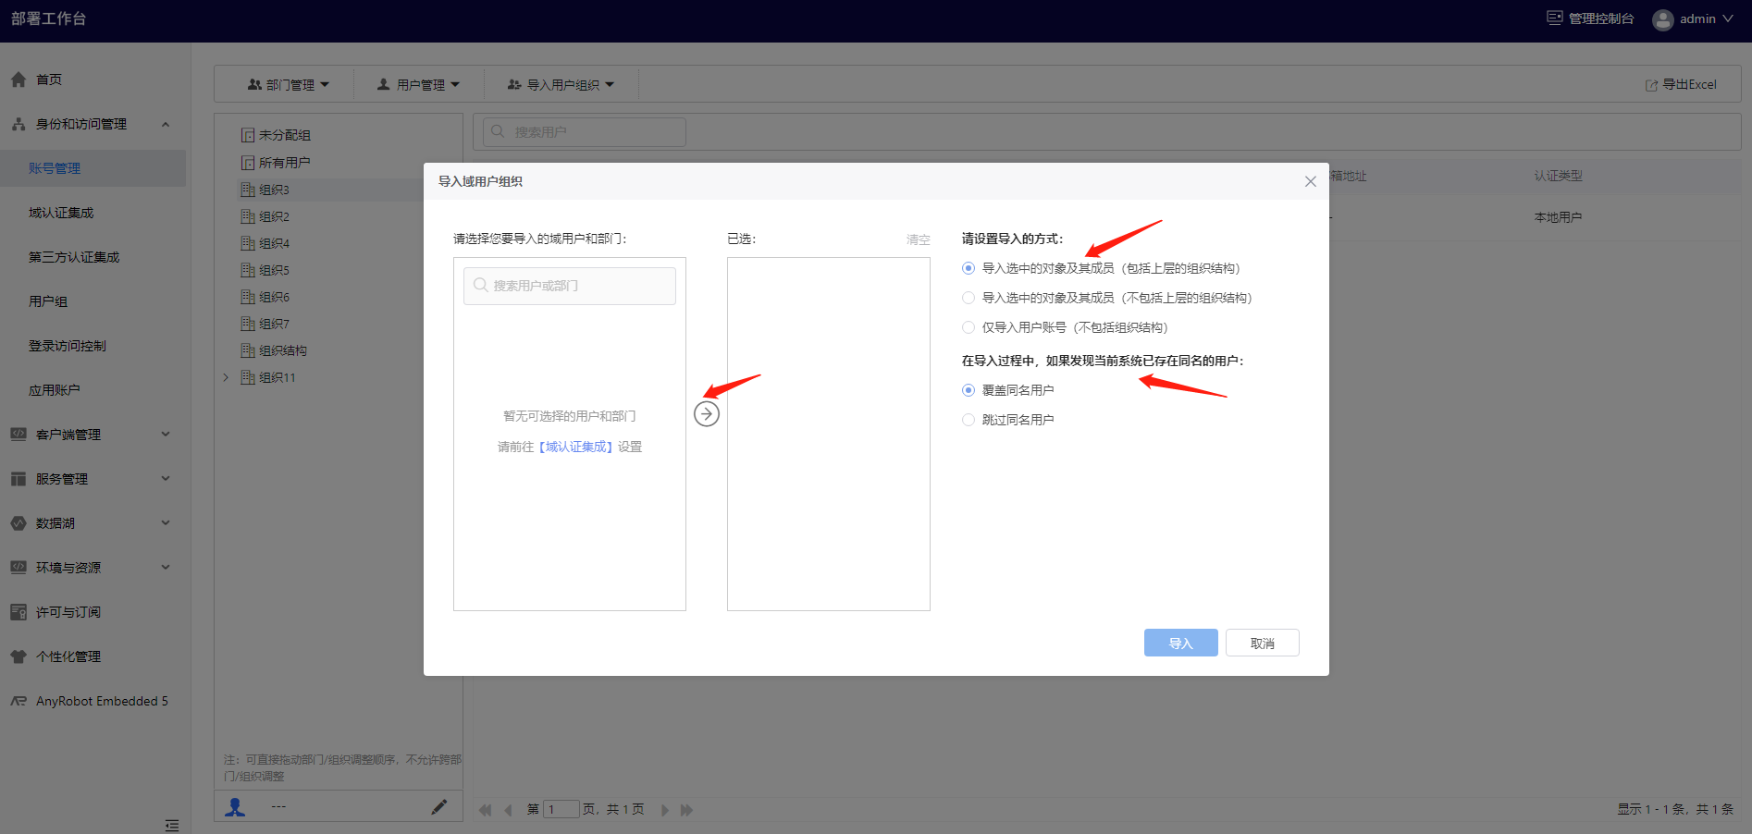This screenshot has width=1752, height=834.
Task: Go to the previous page icon
Action: tap(508, 810)
